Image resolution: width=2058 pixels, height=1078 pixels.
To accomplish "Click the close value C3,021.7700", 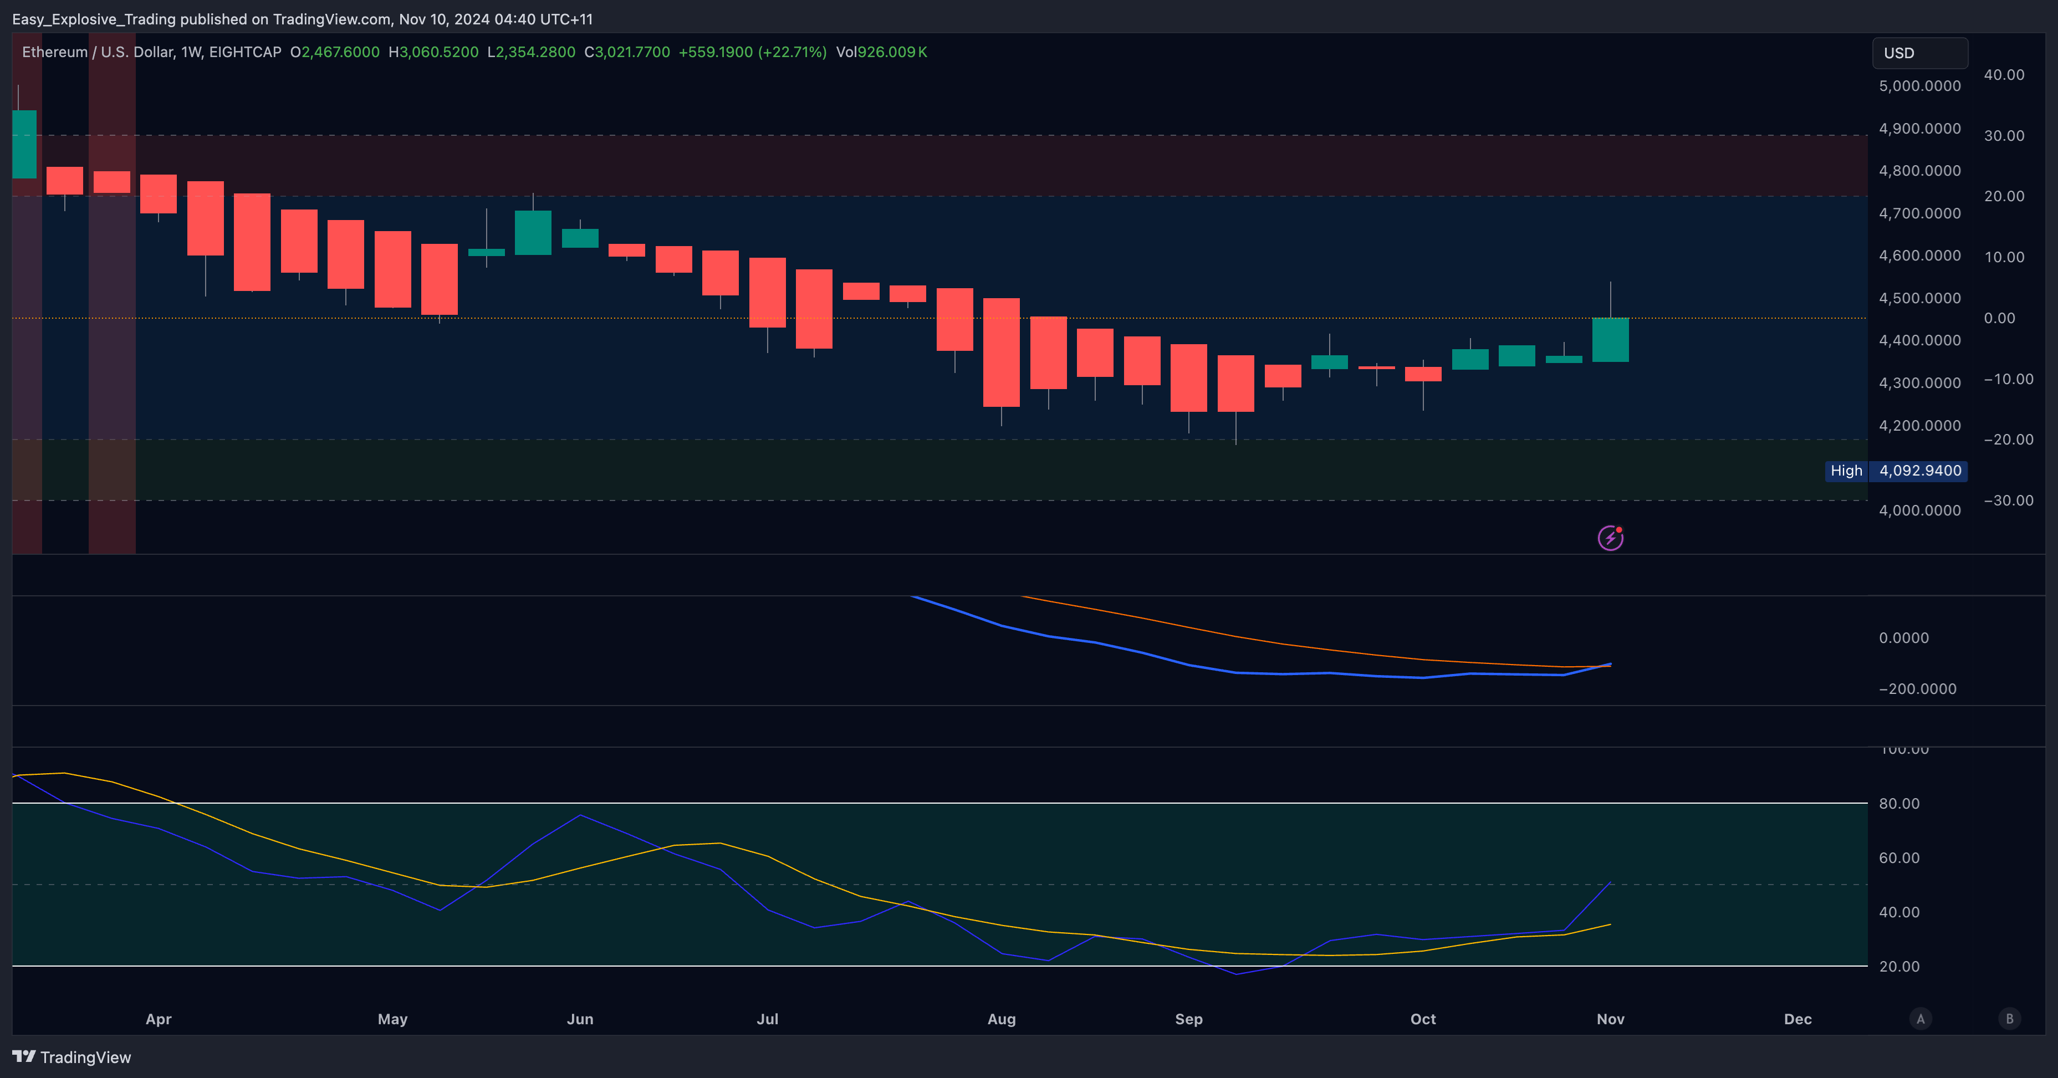I will (x=627, y=52).
